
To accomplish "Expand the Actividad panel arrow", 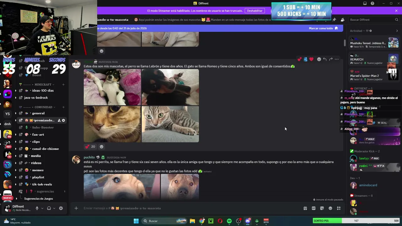I will [397, 31].
